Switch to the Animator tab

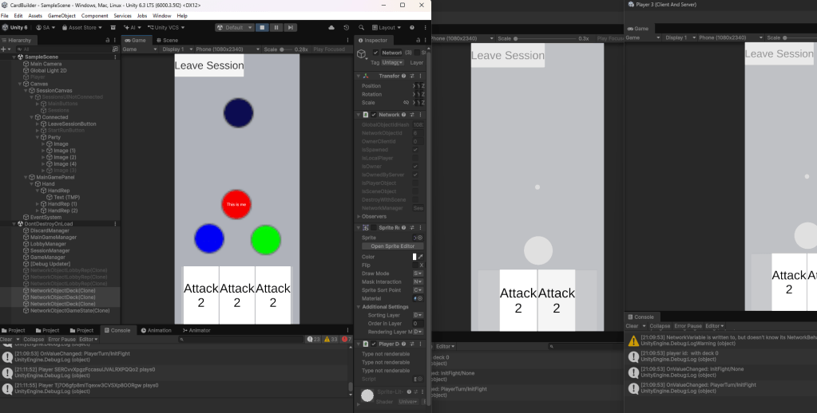click(196, 330)
